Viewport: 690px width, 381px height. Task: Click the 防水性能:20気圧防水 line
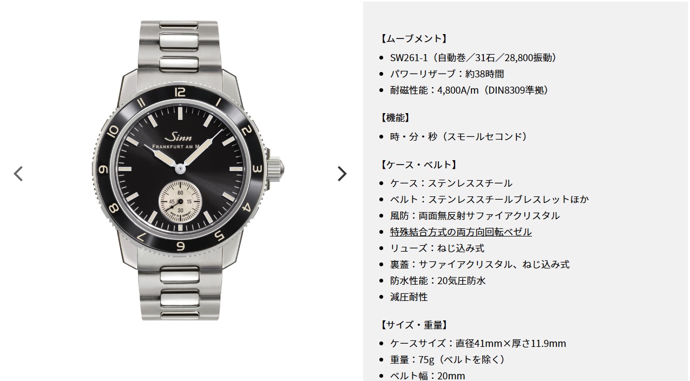(437, 280)
